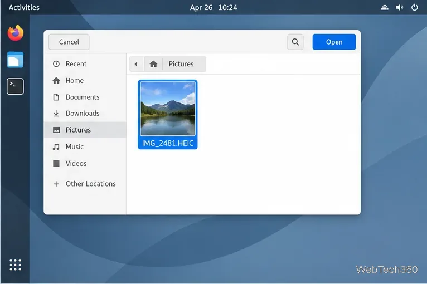Select Recent in the sidebar
This screenshot has height=284, width=427.
(x=85, y=64)
